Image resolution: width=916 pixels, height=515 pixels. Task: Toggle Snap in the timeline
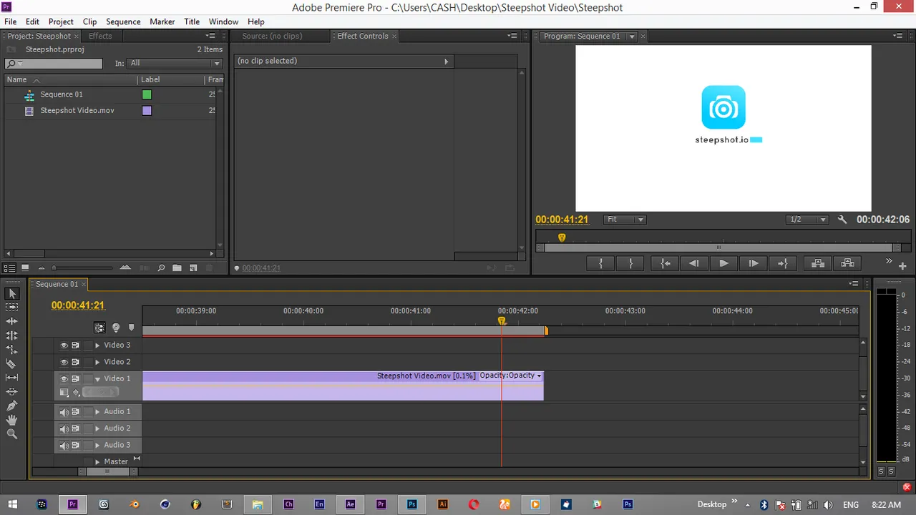(100, 328)
